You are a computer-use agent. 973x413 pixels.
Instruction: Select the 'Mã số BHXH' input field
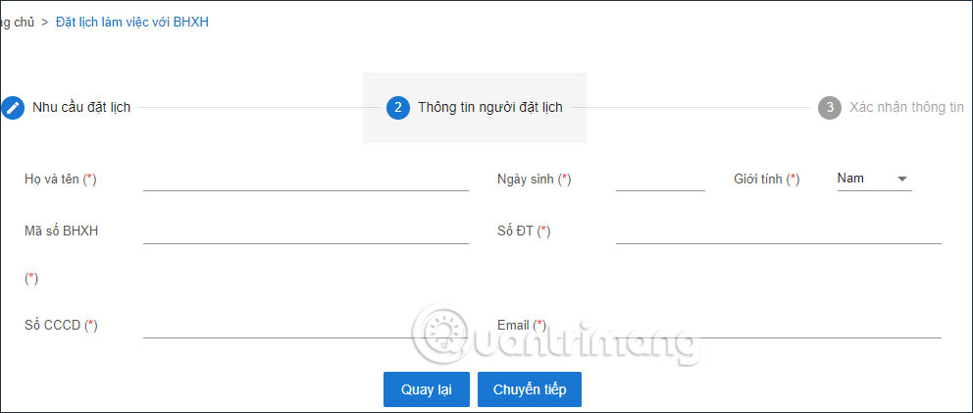[x=305, y=232]
